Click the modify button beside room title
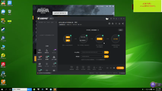The width and height of the screenshot is (162, 91). pos(76,22)
